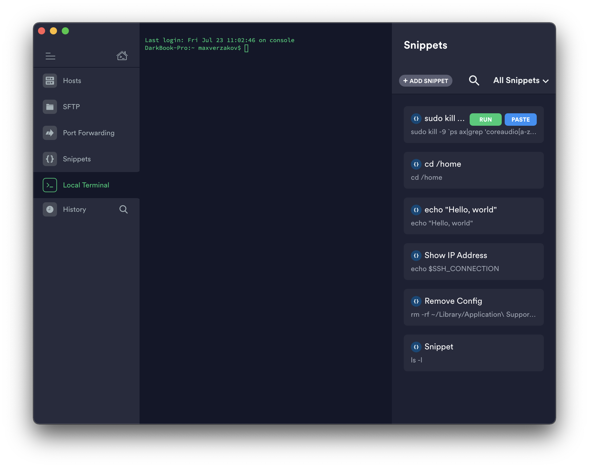
Task: Click the Local Terminal sidebar icon
Action: 50,185
